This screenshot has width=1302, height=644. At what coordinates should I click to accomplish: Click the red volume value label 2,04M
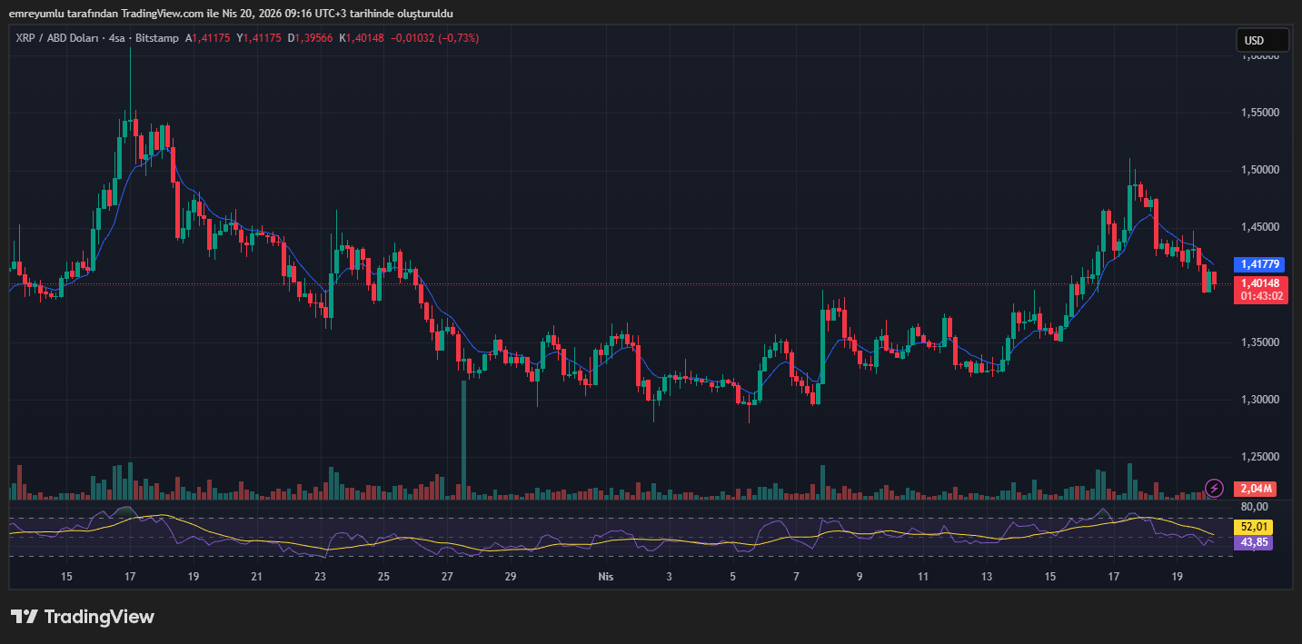pyautogui.click(x=1255, y=489)
